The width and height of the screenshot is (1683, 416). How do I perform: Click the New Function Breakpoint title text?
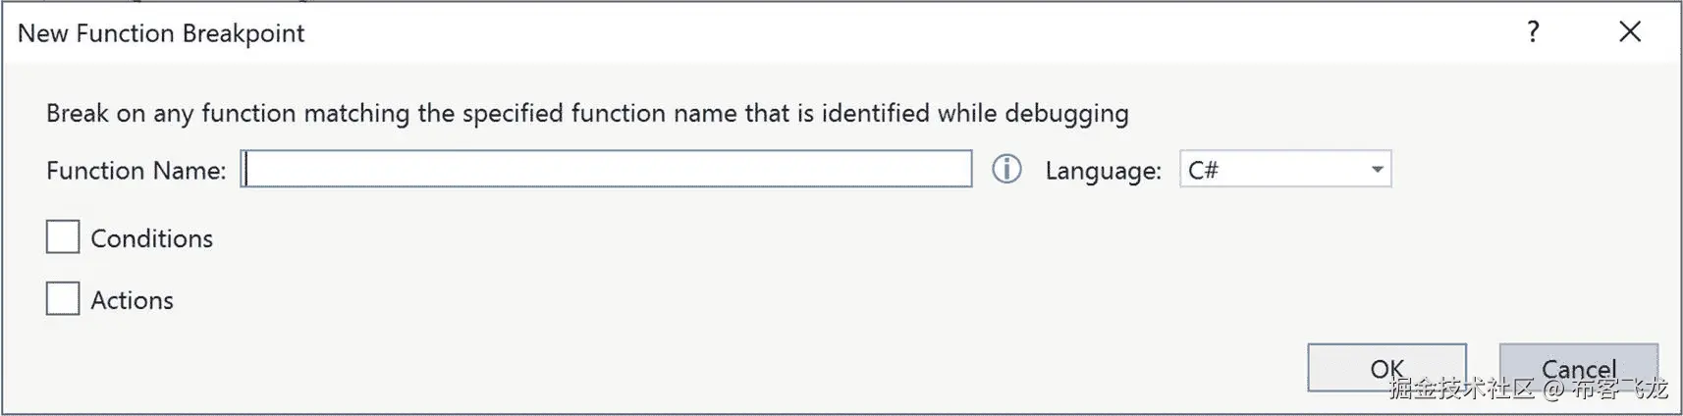pyautogui.click(x=161, y=33)
